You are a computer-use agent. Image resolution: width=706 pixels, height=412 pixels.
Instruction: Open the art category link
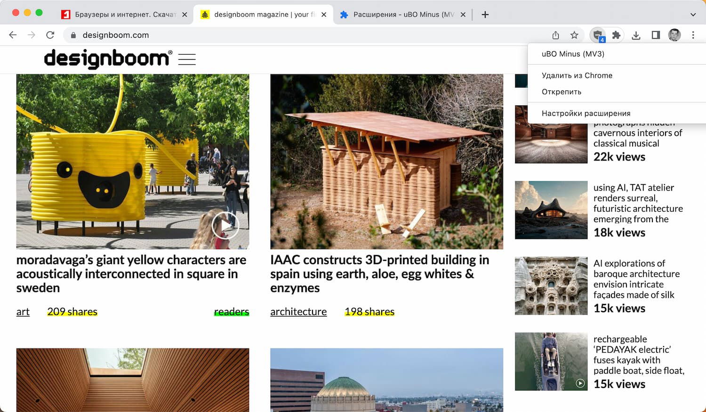(23, 312)
